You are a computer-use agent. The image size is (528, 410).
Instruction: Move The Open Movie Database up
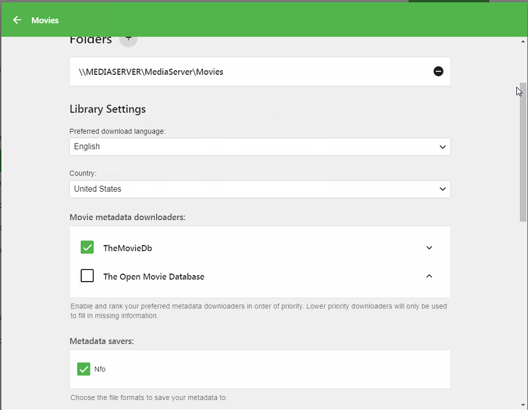point(429,276)
